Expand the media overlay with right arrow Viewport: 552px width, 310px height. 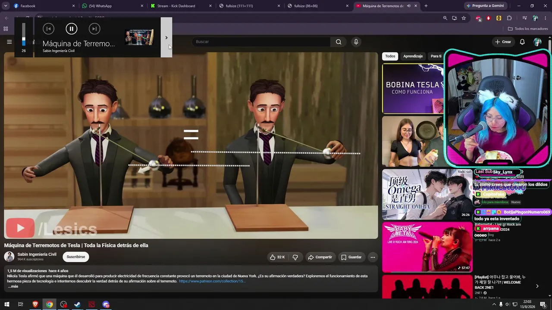[x=166, y=37]
